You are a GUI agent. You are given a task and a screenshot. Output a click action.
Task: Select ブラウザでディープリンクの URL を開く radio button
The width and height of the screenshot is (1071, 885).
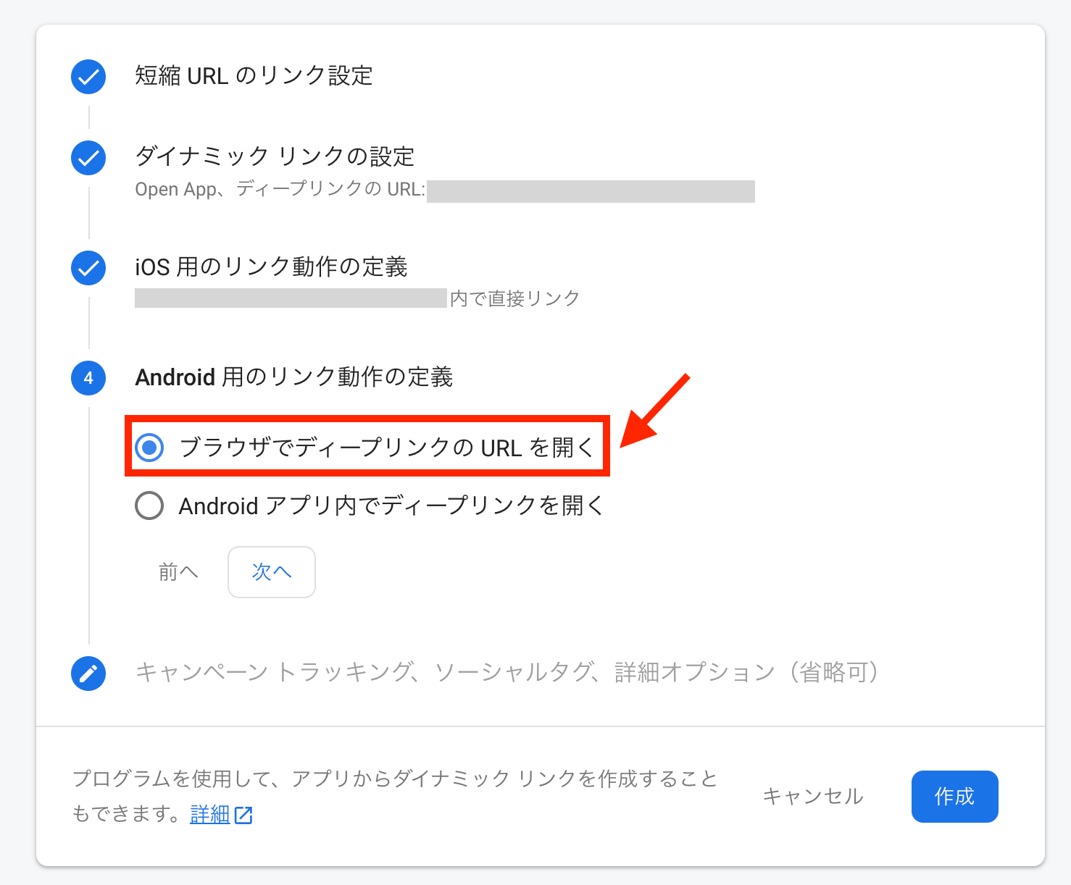point(150,448)
